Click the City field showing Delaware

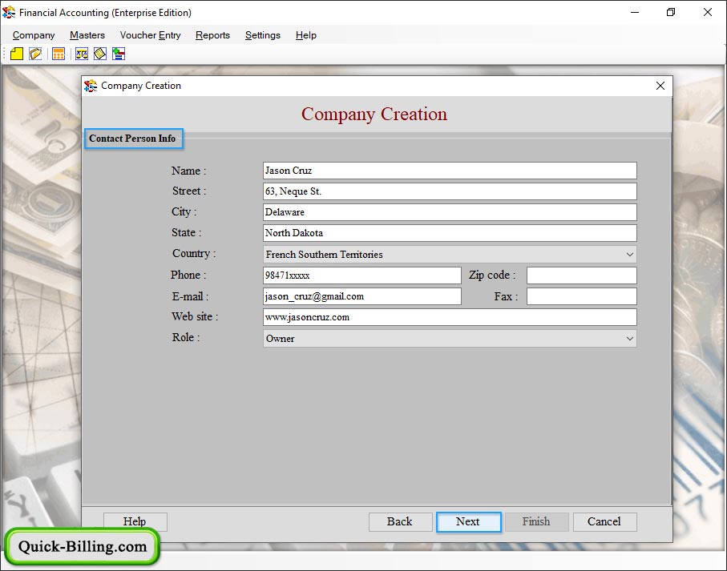tap(450, 212)
